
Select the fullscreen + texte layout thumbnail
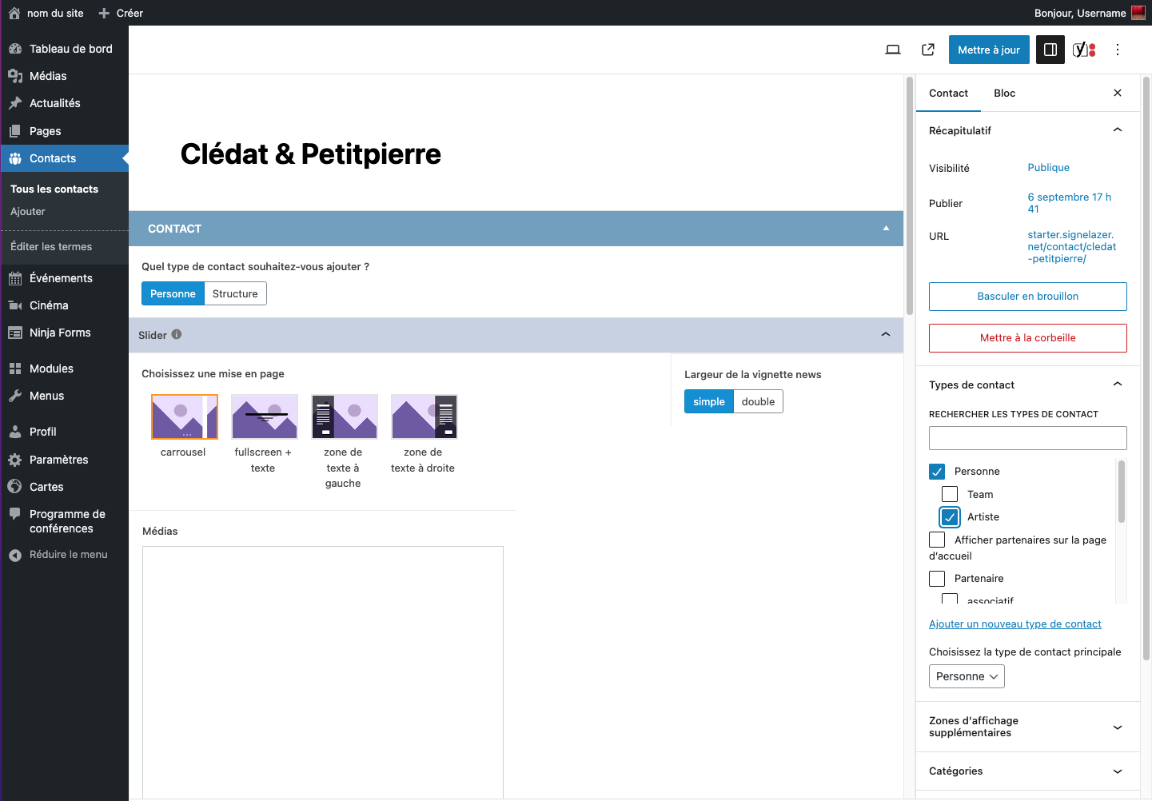click(x=265, y=416)
